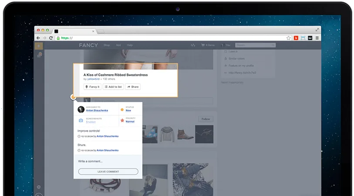Open the brown boot thumbnail

[185, 134]
